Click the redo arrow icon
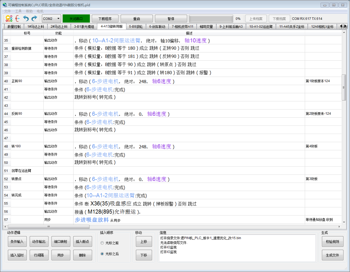The image size is (350, 272). pos(34,18)
